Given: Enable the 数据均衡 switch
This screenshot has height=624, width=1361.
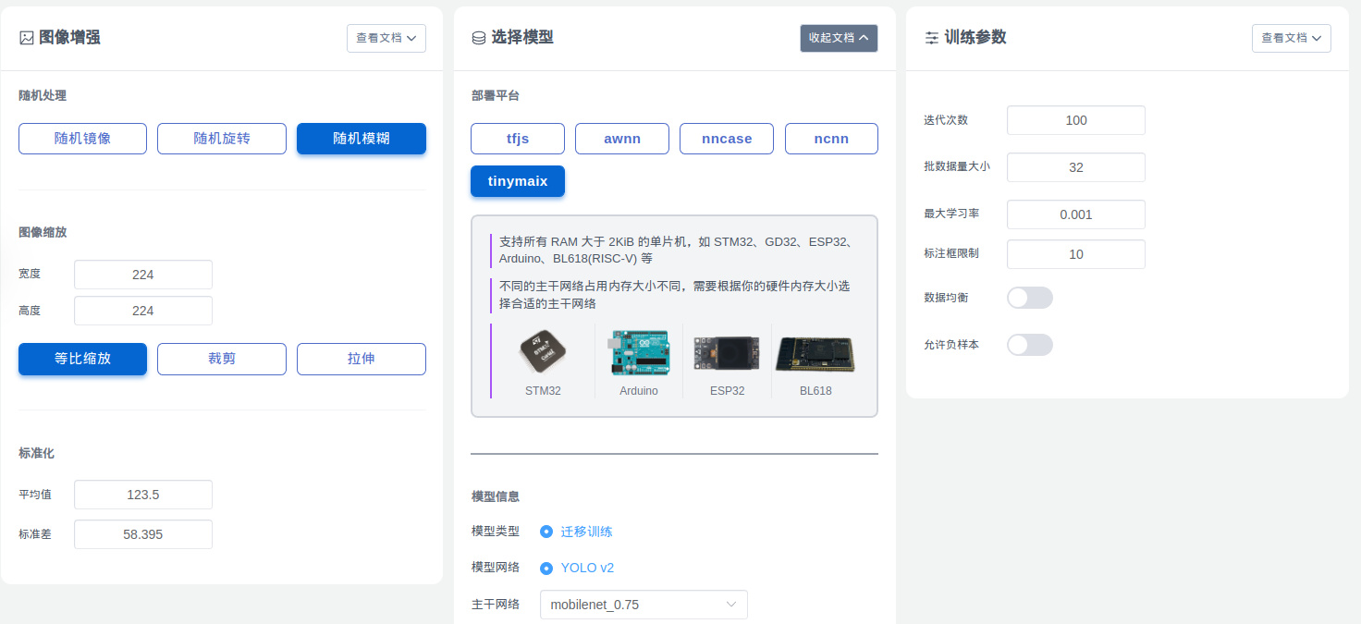Looking at the screenshot, I should [x=1030, y=298].
